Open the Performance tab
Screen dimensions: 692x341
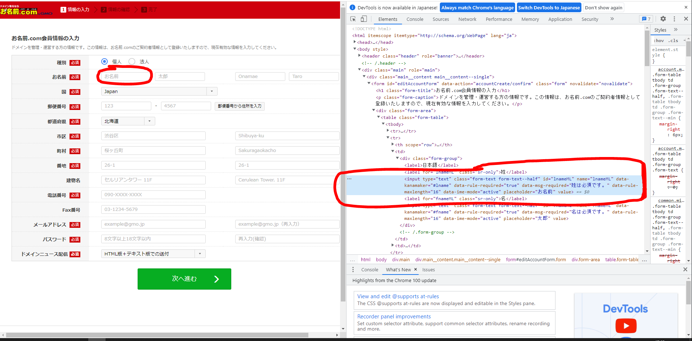pos(499,19)
